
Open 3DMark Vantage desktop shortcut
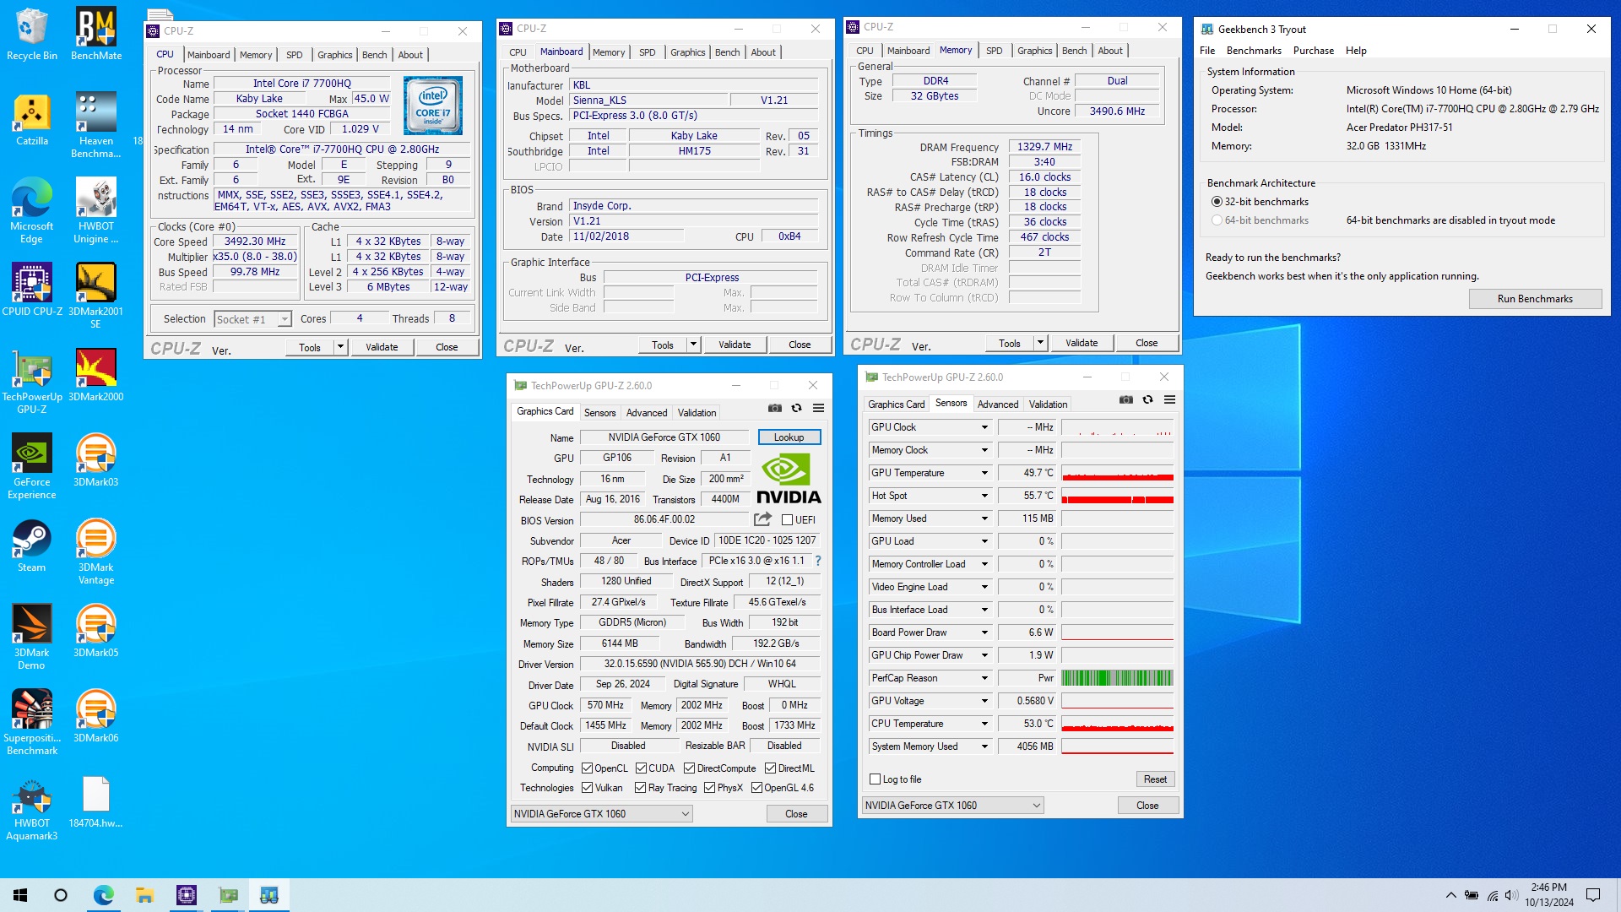(96, 553)
